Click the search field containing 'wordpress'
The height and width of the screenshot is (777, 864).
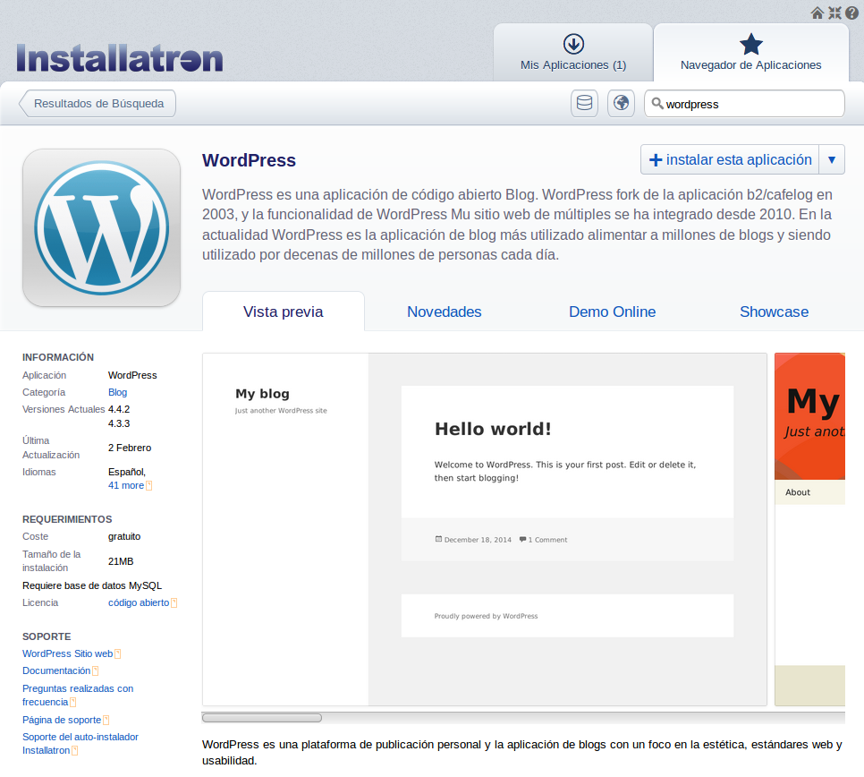[744, 103]
